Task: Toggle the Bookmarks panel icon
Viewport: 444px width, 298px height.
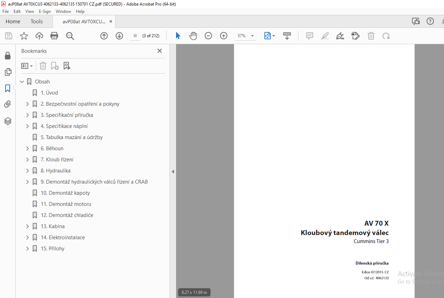Action: coord(8,88)
